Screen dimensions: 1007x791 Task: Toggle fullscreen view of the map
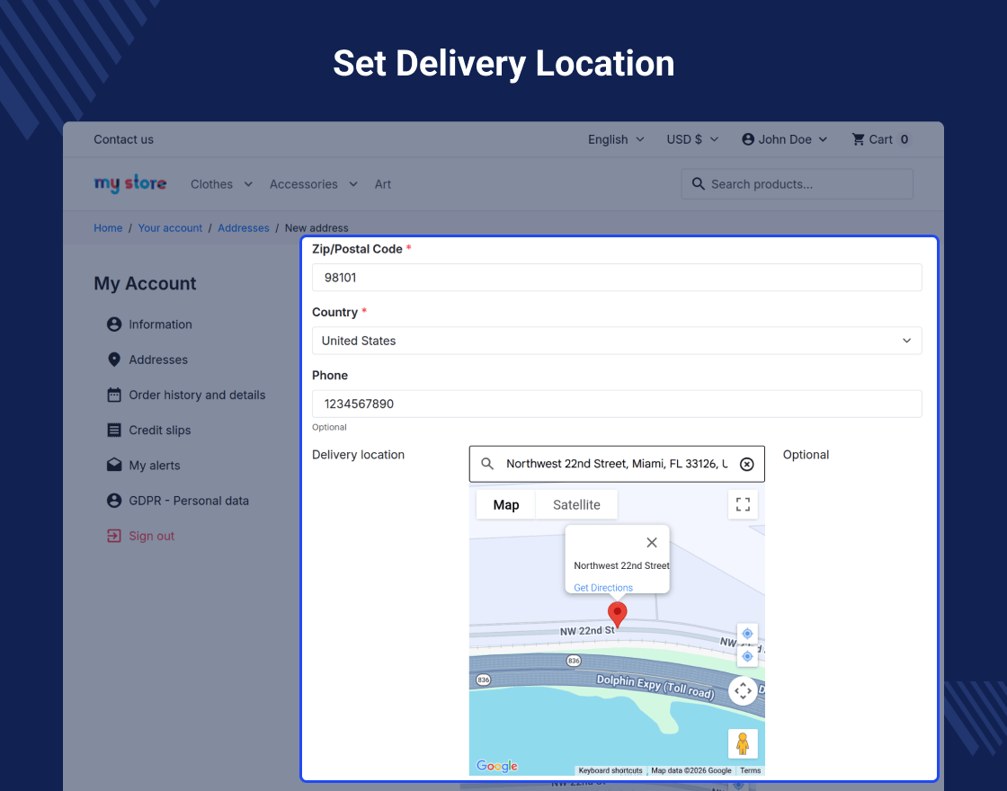pyautogui.click(x=743, y=504)
